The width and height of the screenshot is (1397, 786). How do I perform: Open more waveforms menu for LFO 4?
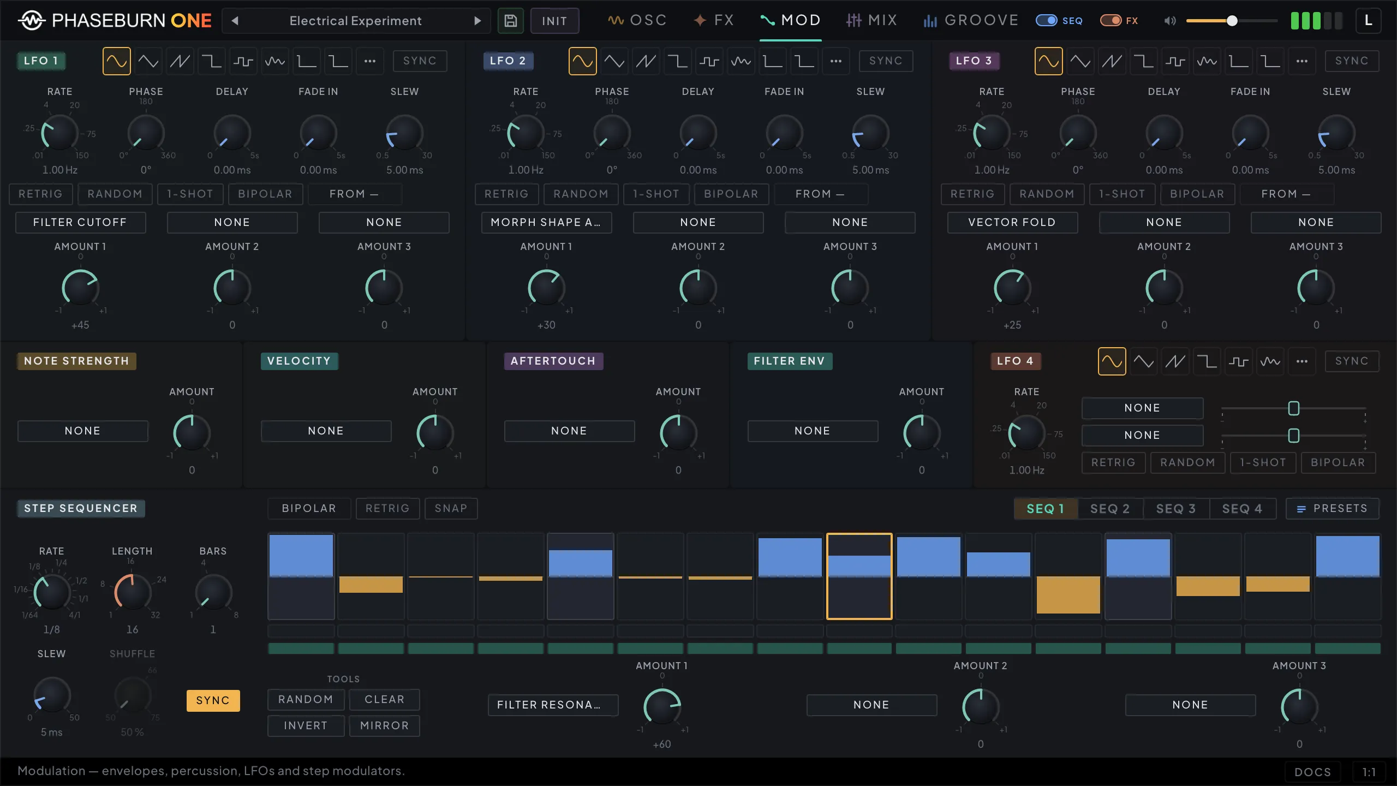click(1302, 361)
